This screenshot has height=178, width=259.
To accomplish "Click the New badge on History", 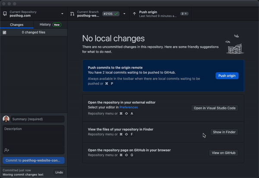I will (x=57, y=25).
